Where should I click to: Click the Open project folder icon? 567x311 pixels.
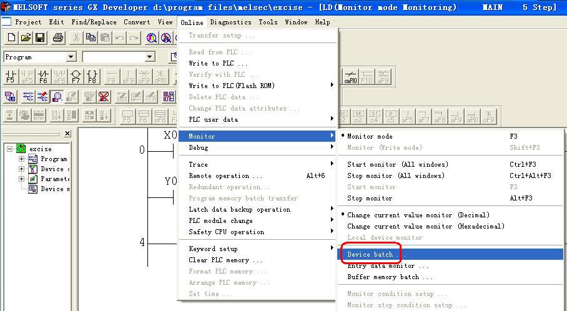26,38
